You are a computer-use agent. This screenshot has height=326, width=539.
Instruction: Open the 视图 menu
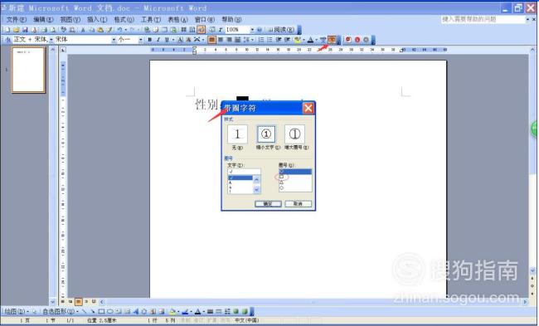click(x=70, y=20)
